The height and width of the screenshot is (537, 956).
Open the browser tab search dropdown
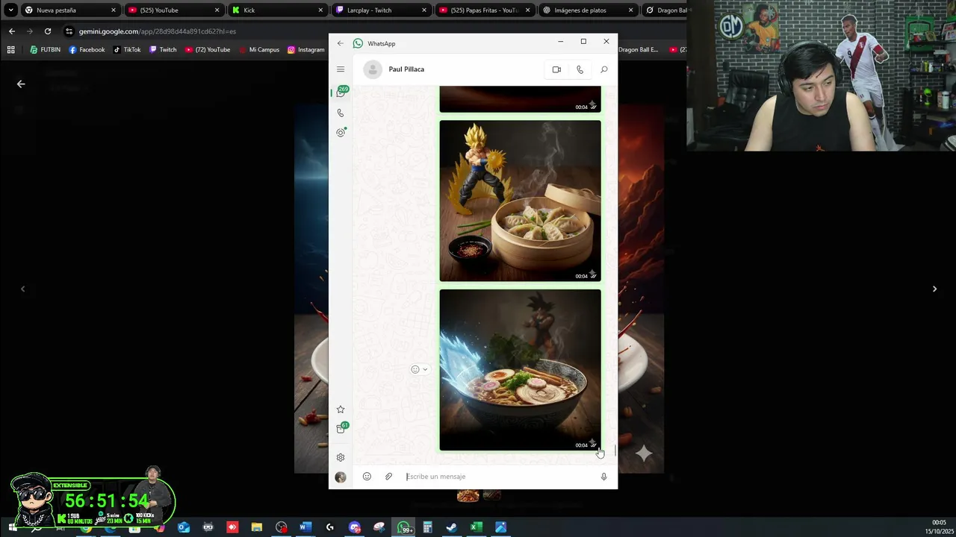click(10, 10)
